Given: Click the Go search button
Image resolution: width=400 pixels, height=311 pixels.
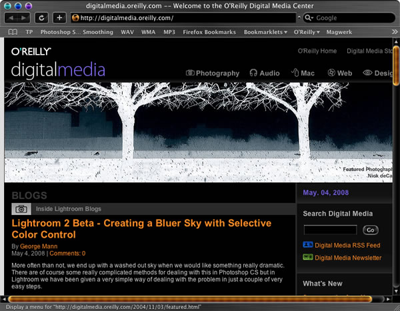Looking at the screenshot, I should point(371,230).
